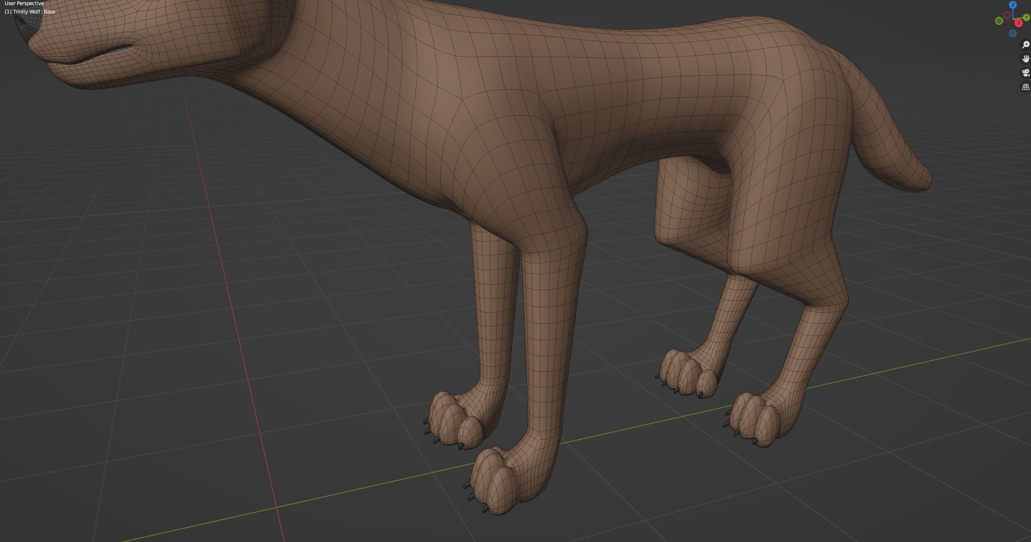This screenshot has width=1031, height=542.
Task: Click the hand pan view button
Action: click(x=1025, y=59)
